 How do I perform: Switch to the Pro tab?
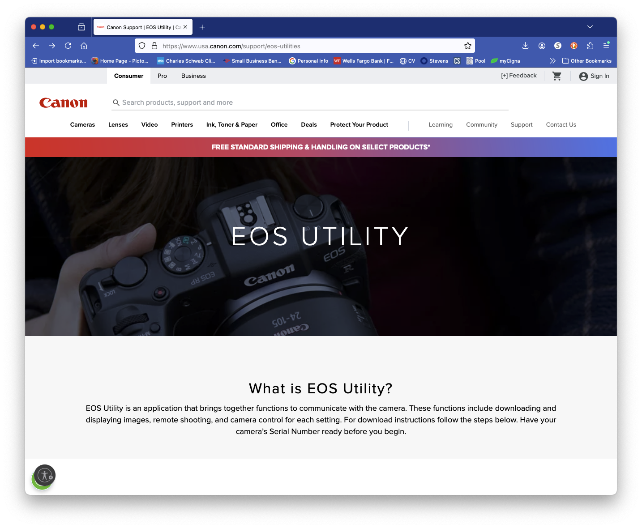point(162,76)
